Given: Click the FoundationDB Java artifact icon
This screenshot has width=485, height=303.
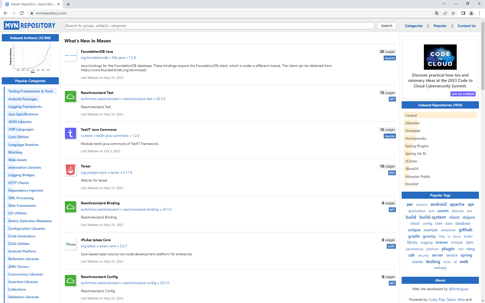Looking at the screenshot, I should point(70,55).
